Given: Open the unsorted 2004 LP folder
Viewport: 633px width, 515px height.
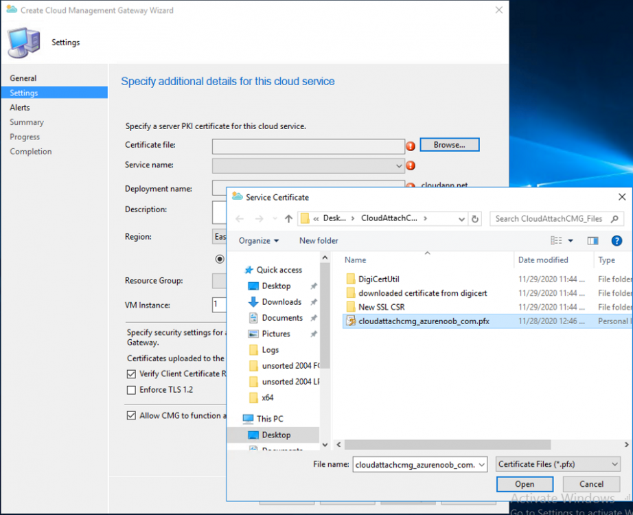Looking at the screenshot, I should (290, 382).
